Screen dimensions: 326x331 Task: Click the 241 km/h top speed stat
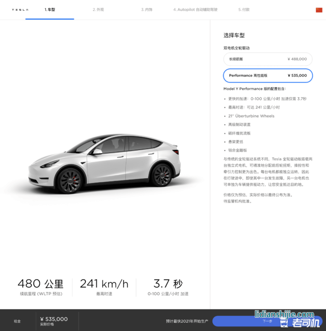click(104, 287)
